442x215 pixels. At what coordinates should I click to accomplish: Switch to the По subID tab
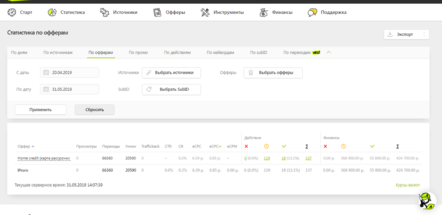point(259,52)
